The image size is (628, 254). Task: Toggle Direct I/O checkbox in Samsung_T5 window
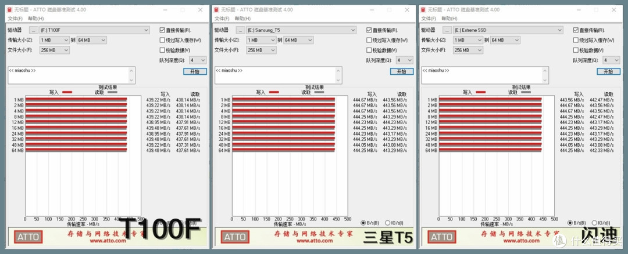pos(369,30)
